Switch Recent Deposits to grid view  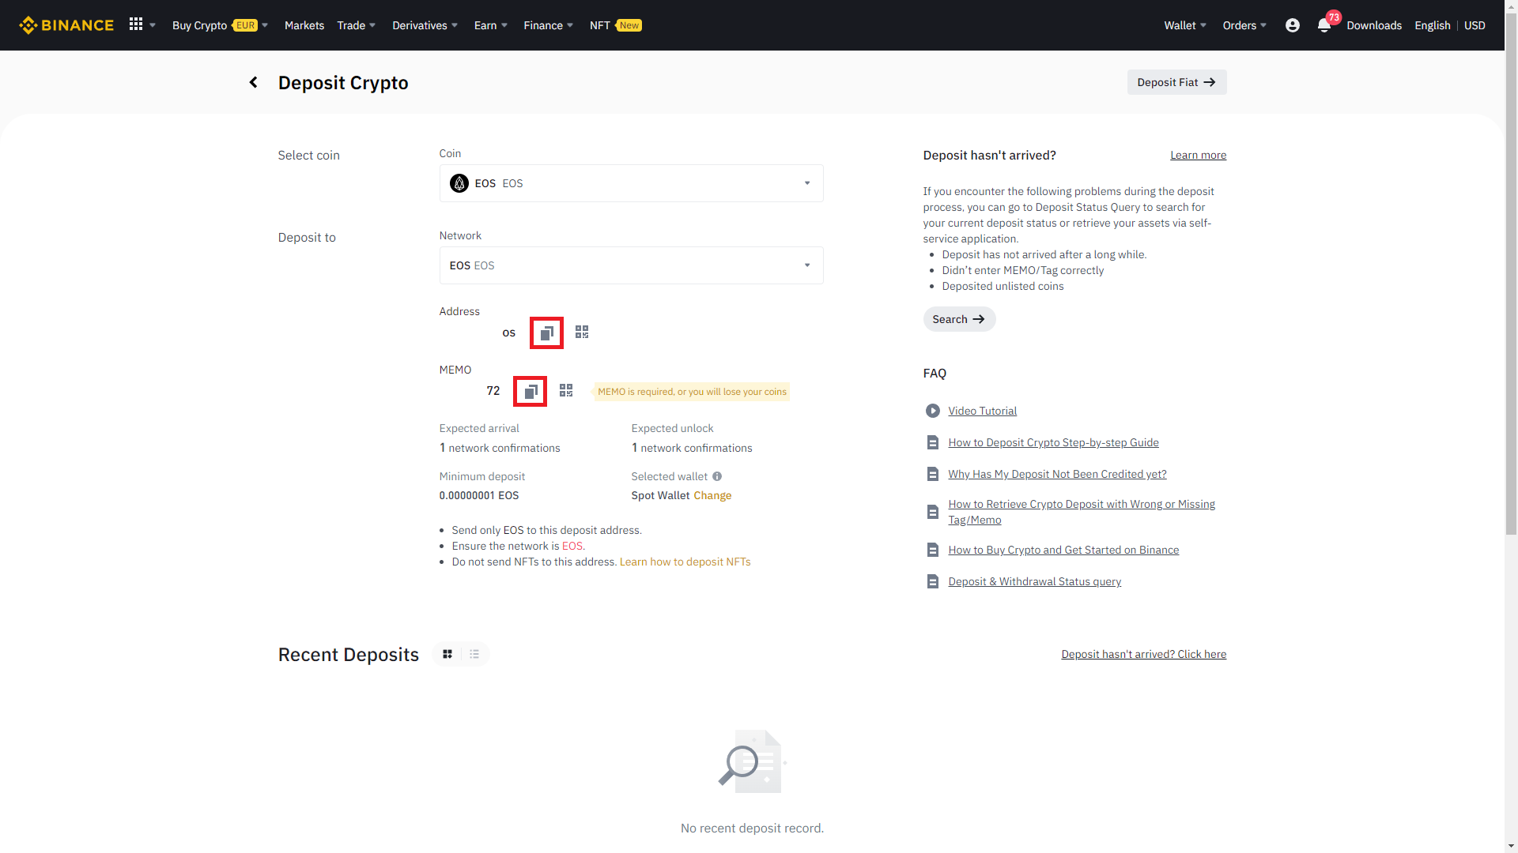(x=447, y=654)
